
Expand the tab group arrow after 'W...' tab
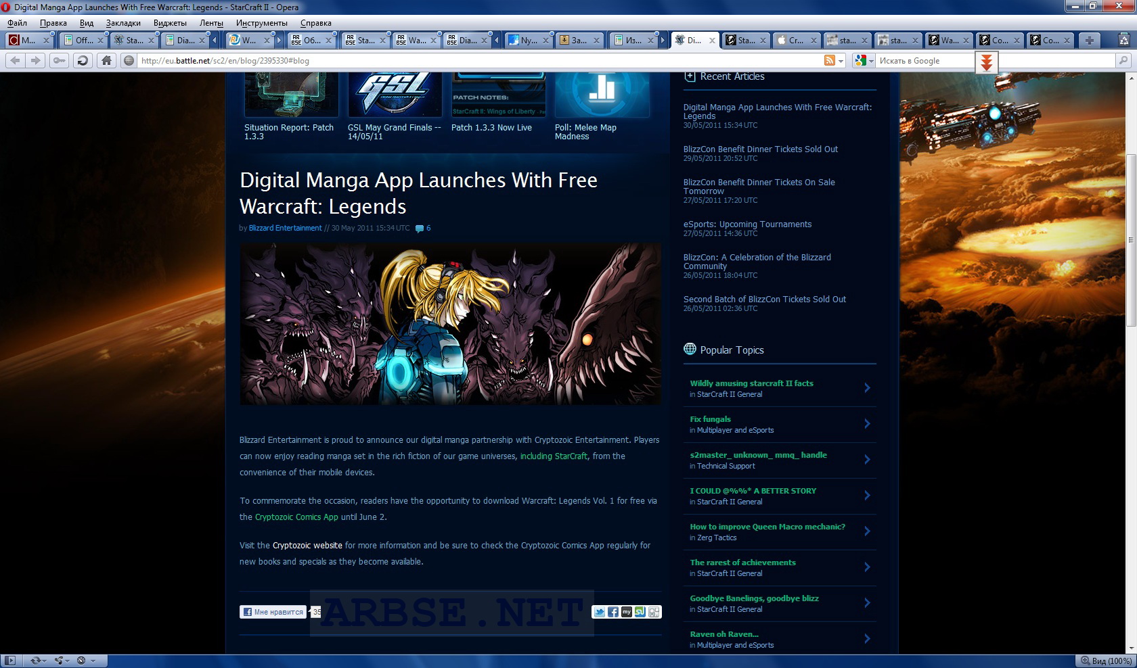[277, 41]
